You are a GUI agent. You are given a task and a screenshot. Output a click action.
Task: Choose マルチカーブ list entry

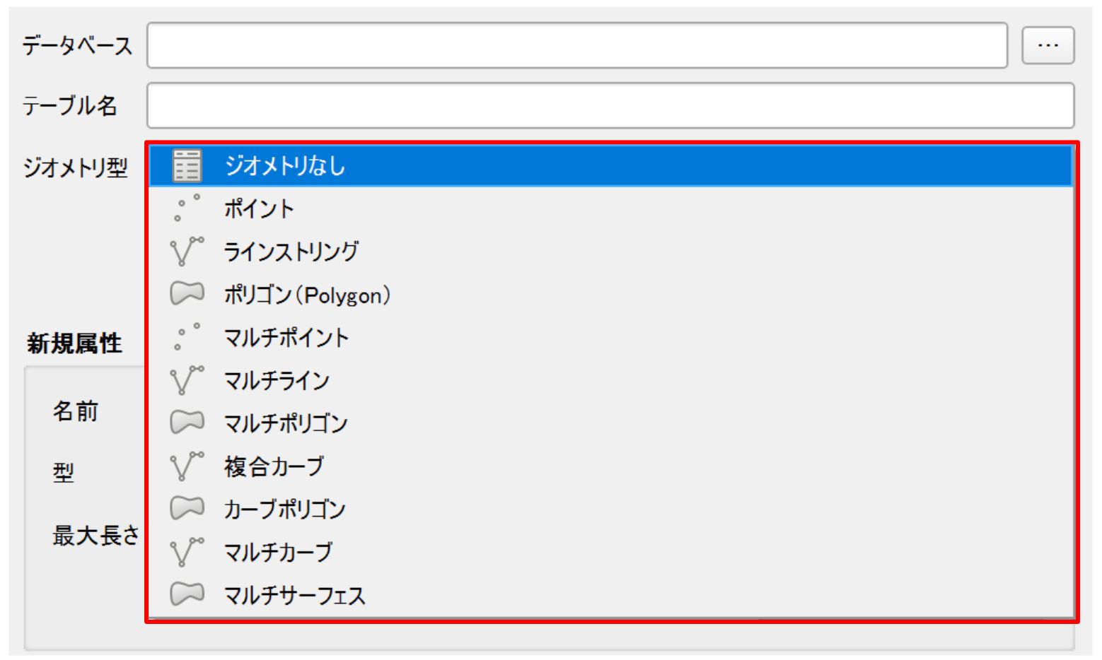611,552
